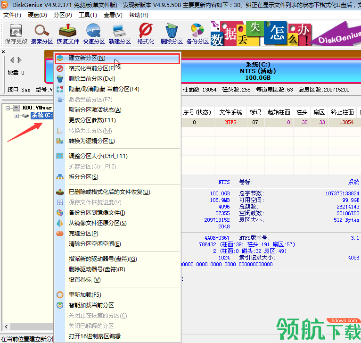361x343 pixels.
Task: Choose 清除分区空闲空间(E)
Action: pos(117,244)
